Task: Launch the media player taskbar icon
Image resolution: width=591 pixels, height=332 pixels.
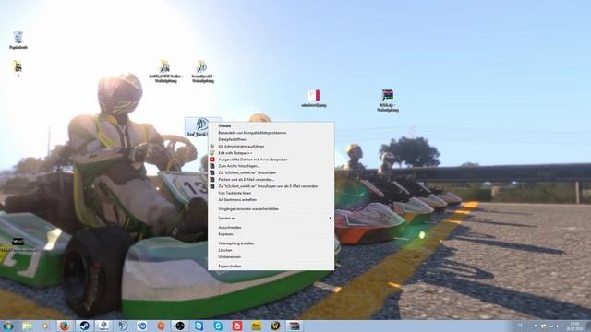Action: click(x=45, y=326)
